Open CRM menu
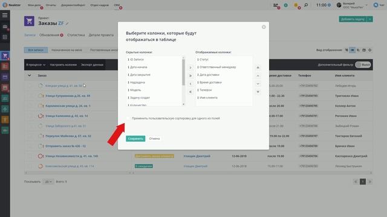The width and height of the screenshot is (387, 217). [x=117, y=5]
